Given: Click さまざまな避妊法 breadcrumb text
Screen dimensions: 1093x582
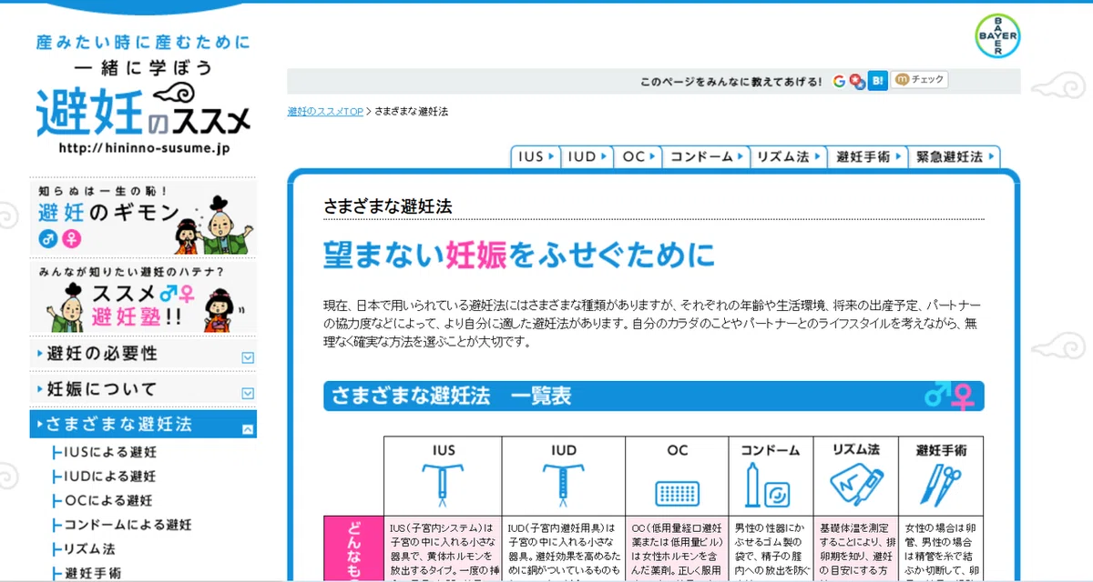Looking at the screenshot, I should click(x=411, y=111).
